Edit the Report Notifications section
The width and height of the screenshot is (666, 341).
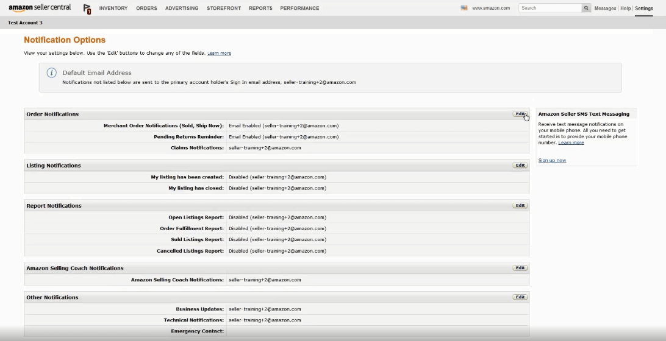520,206
